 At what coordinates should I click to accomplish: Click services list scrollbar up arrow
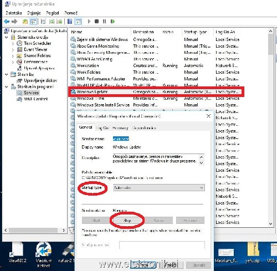(270, 32)
